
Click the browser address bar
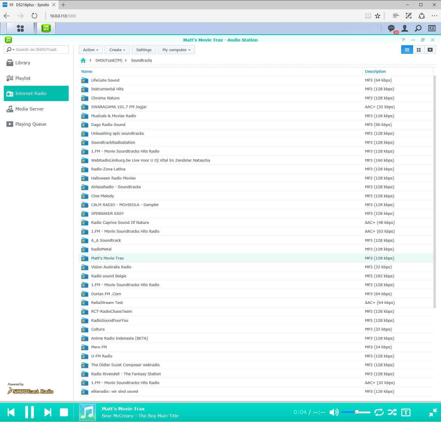pos(205,16)
